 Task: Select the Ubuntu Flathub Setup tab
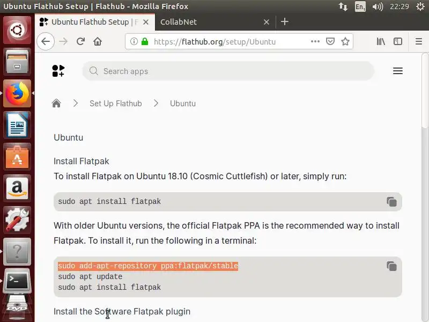95,22
